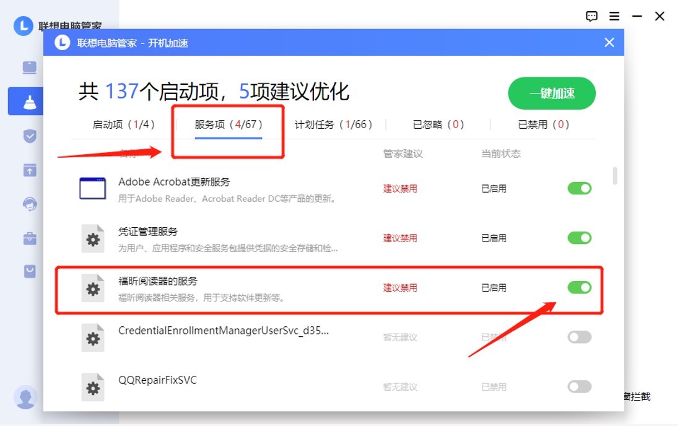Click the gear icon for 凭证管理服务
The image size is (680, 426).
[x=93, y=238]
